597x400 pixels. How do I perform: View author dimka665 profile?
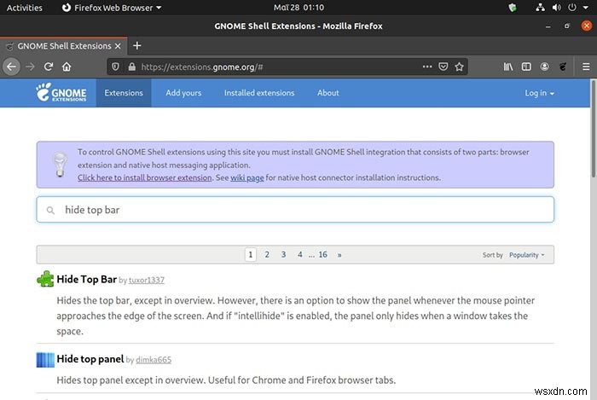coord(154,360)
